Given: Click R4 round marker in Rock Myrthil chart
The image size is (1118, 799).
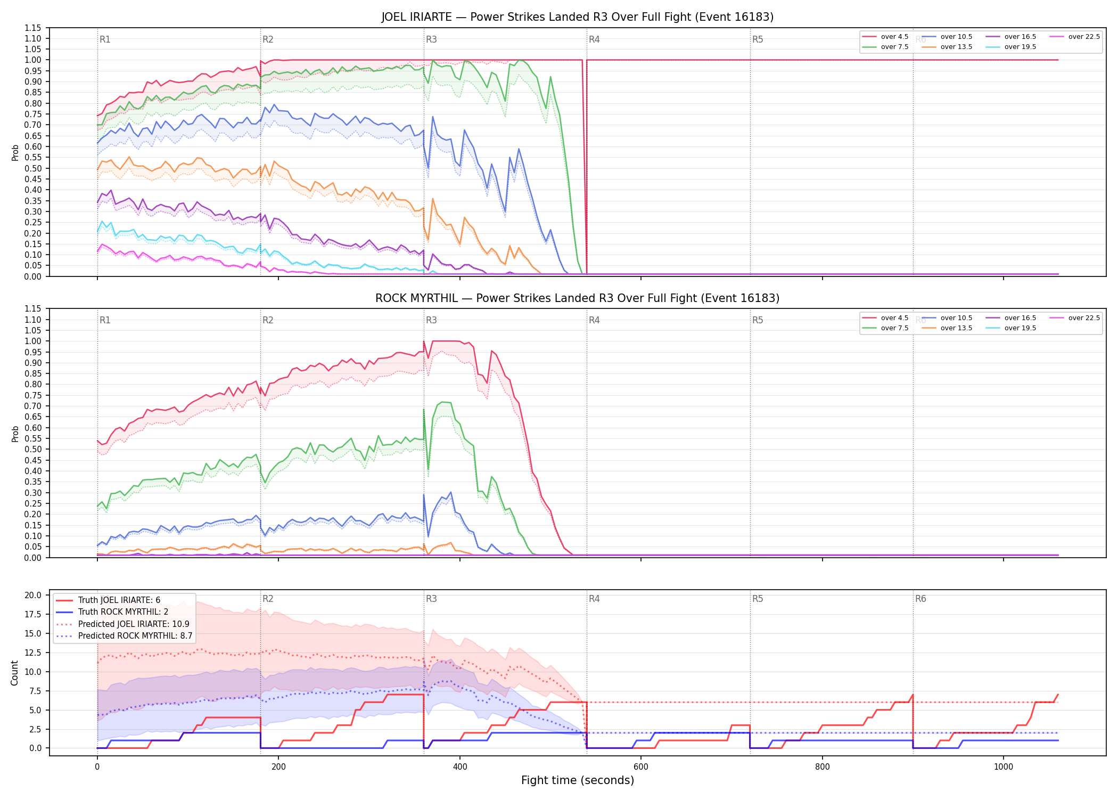Looking at the screenshot, I should [x=594, y=320].
